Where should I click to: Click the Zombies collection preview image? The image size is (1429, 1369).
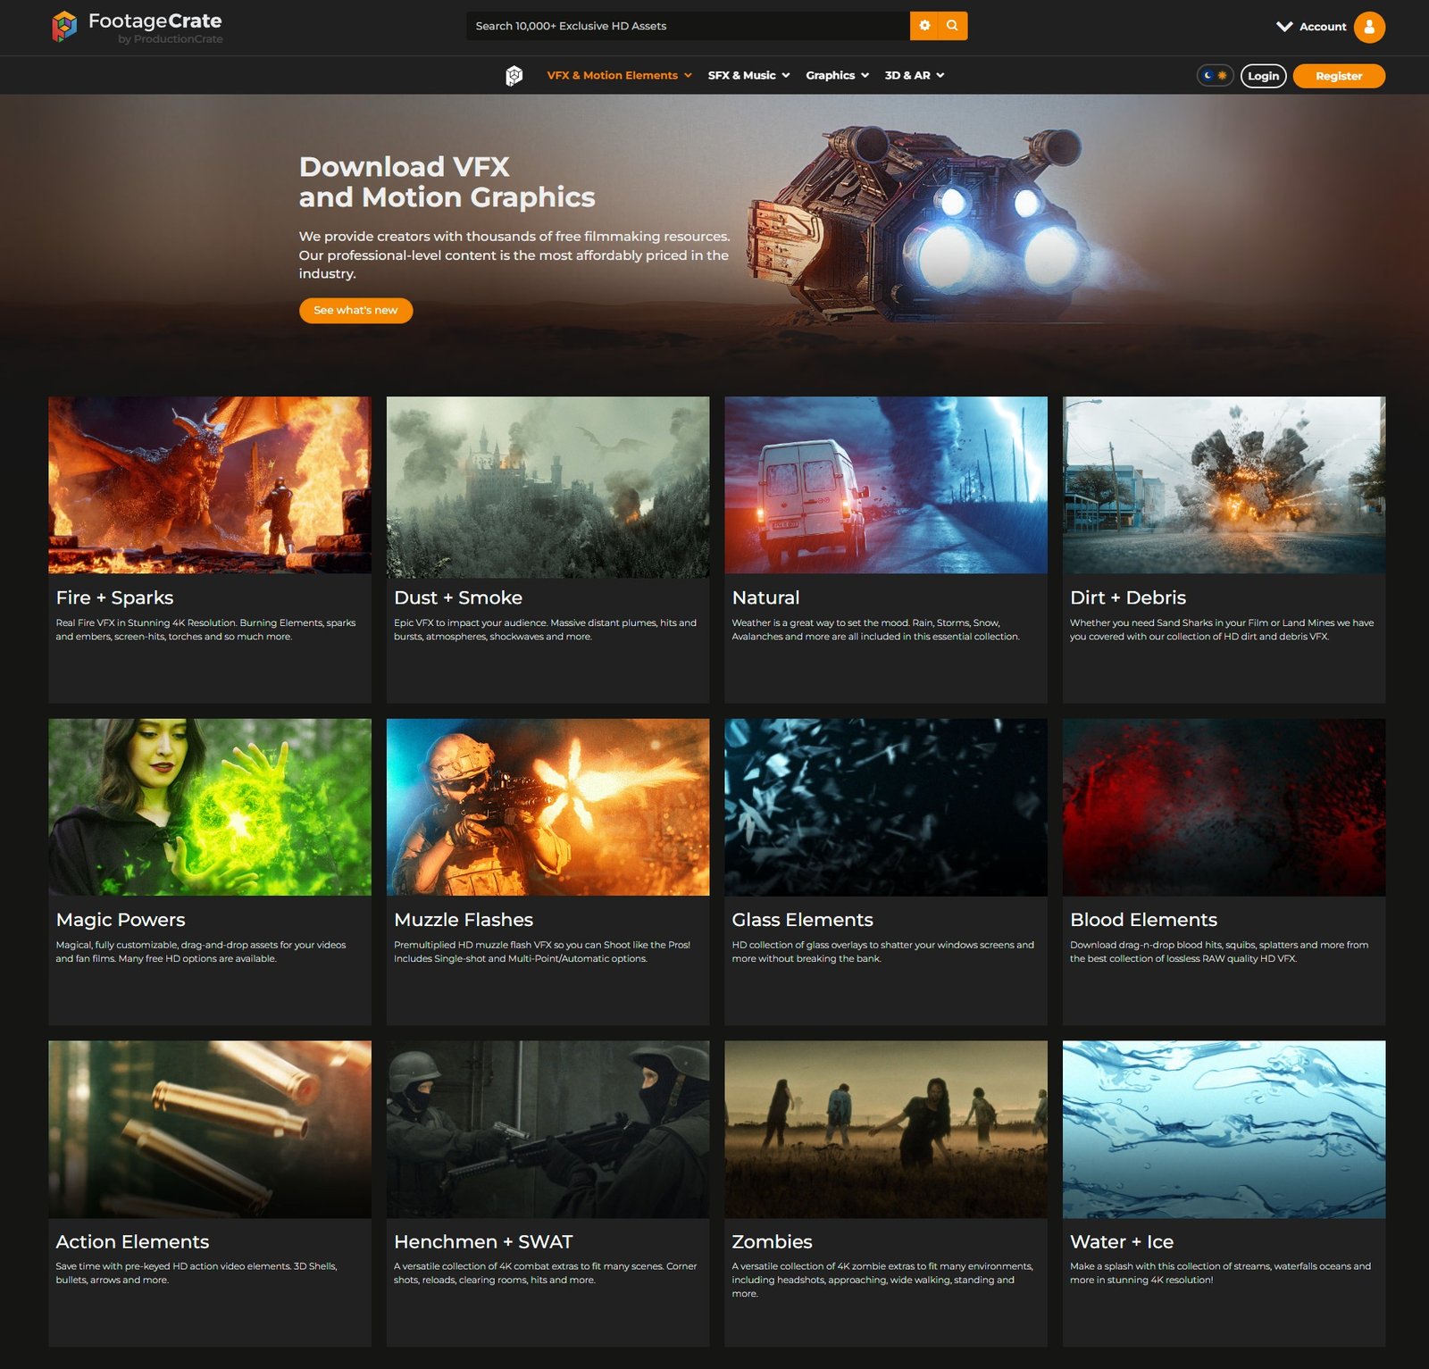(x=888, y=1129)
